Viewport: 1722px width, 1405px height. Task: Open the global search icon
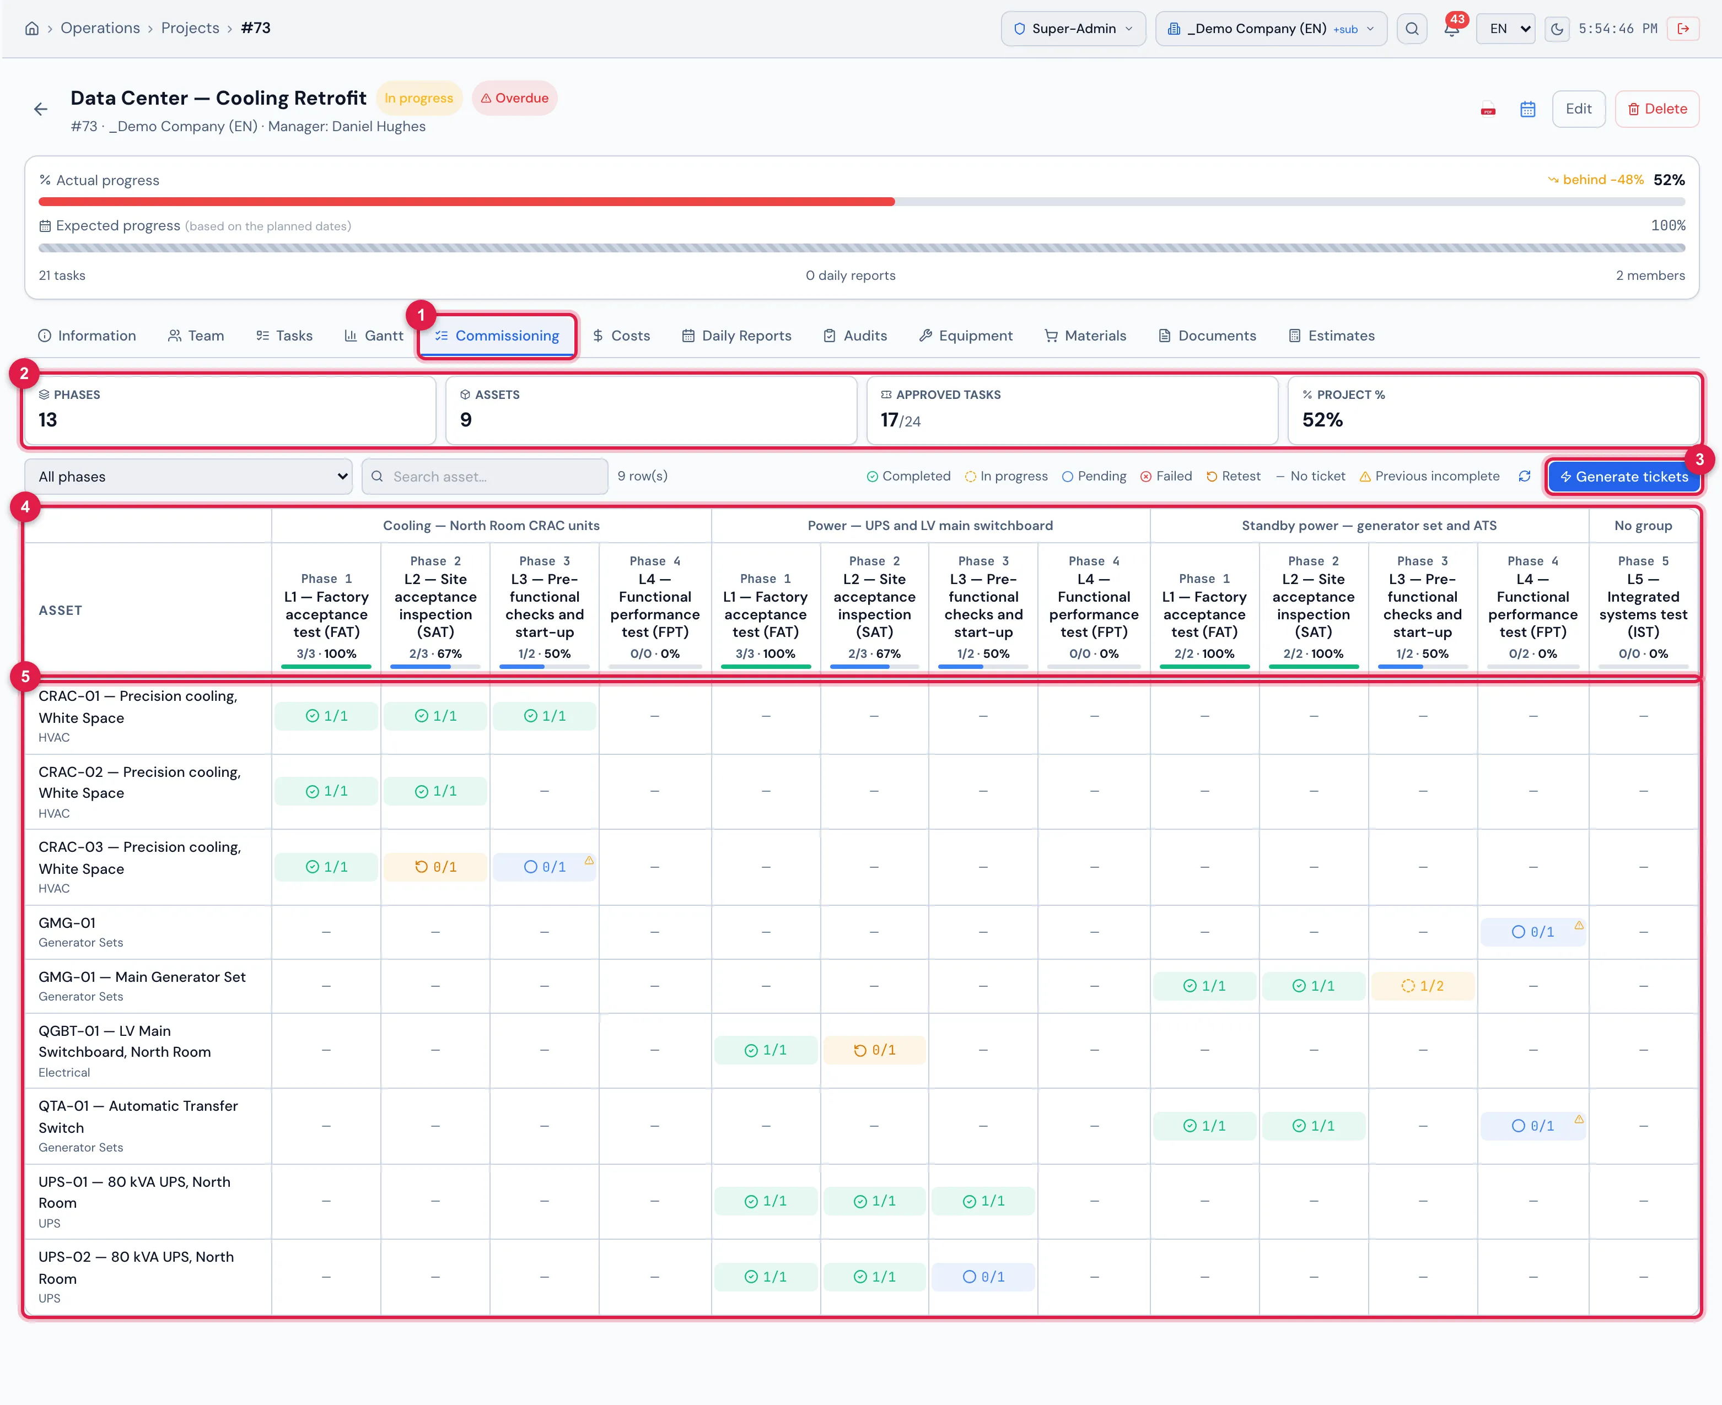click(1411, 28)
